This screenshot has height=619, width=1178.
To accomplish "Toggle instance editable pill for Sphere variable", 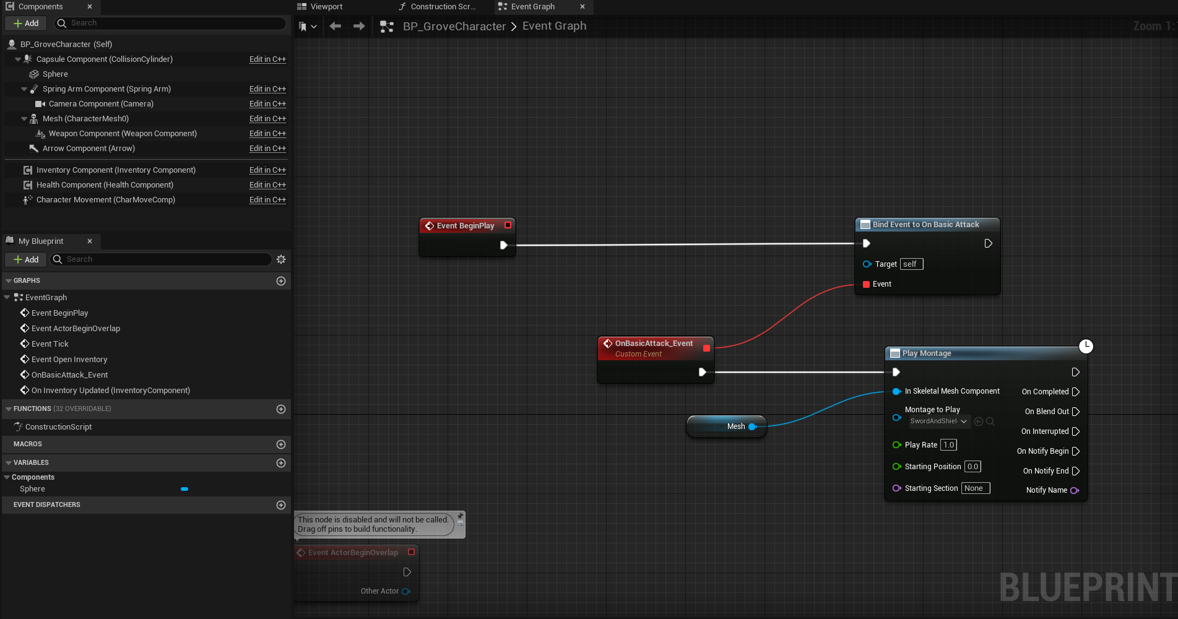I will (184, 489).
